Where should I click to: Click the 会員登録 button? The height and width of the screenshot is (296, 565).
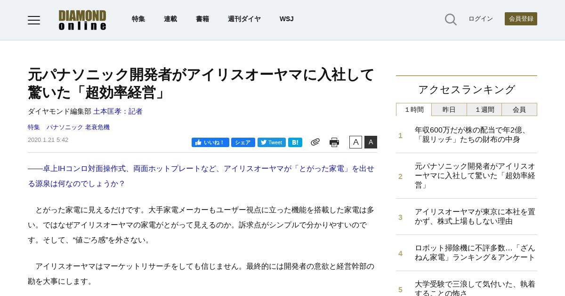[521, 19]
